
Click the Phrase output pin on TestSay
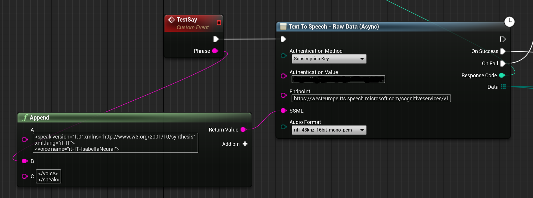[215, 51]
